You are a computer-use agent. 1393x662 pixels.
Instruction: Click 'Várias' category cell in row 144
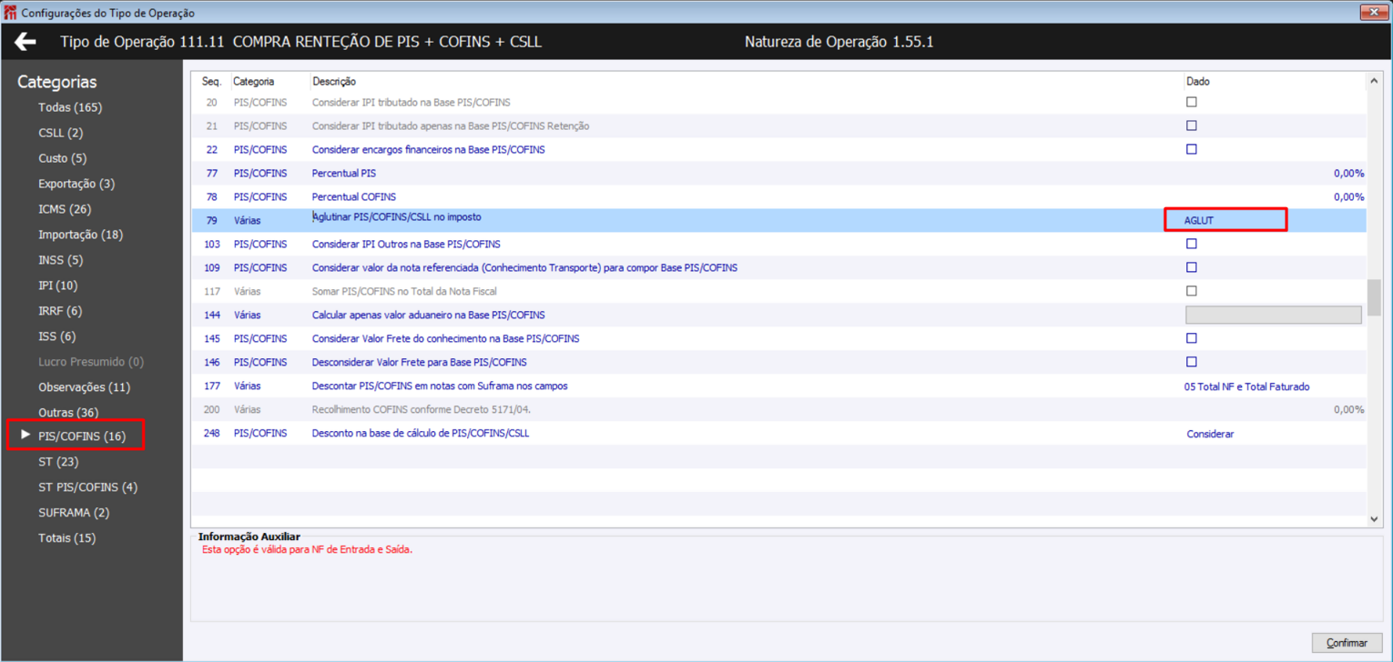[x=248, y=315]
